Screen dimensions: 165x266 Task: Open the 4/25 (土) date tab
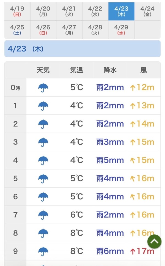click(x=17, y=30)
